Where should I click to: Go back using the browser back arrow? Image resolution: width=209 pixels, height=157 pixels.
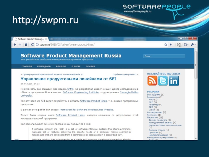tap(15, 44)
